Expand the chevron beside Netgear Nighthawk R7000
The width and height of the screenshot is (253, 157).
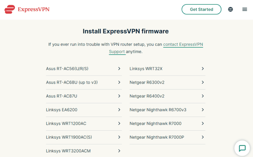tap(203, 124)
